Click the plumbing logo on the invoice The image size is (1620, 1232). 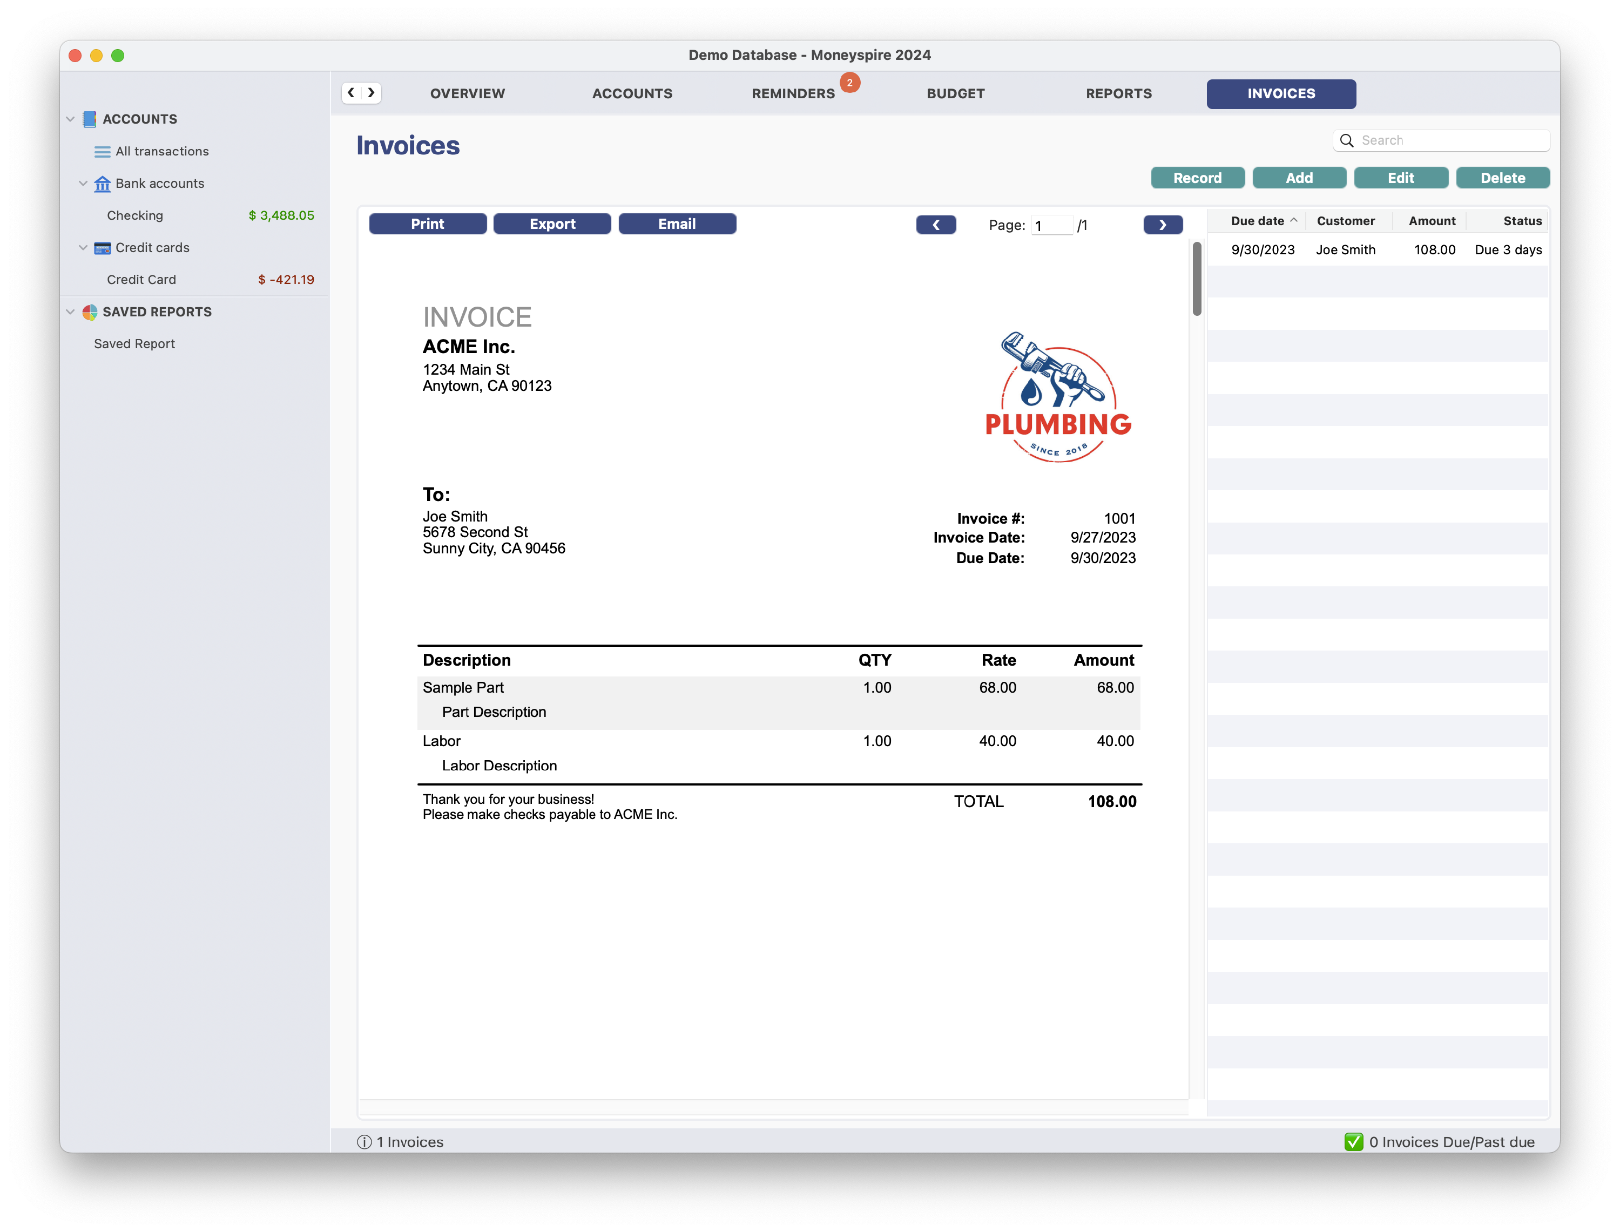click(x=1057, y=397)
